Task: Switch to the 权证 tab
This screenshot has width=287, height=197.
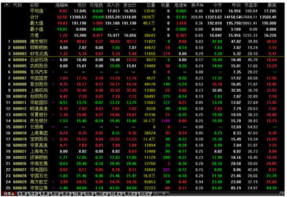Action: (55, 194)
